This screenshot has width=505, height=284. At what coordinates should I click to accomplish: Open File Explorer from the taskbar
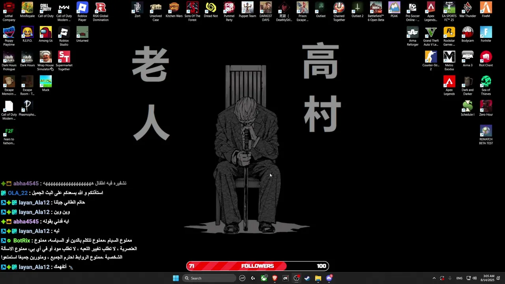point(318,278)
